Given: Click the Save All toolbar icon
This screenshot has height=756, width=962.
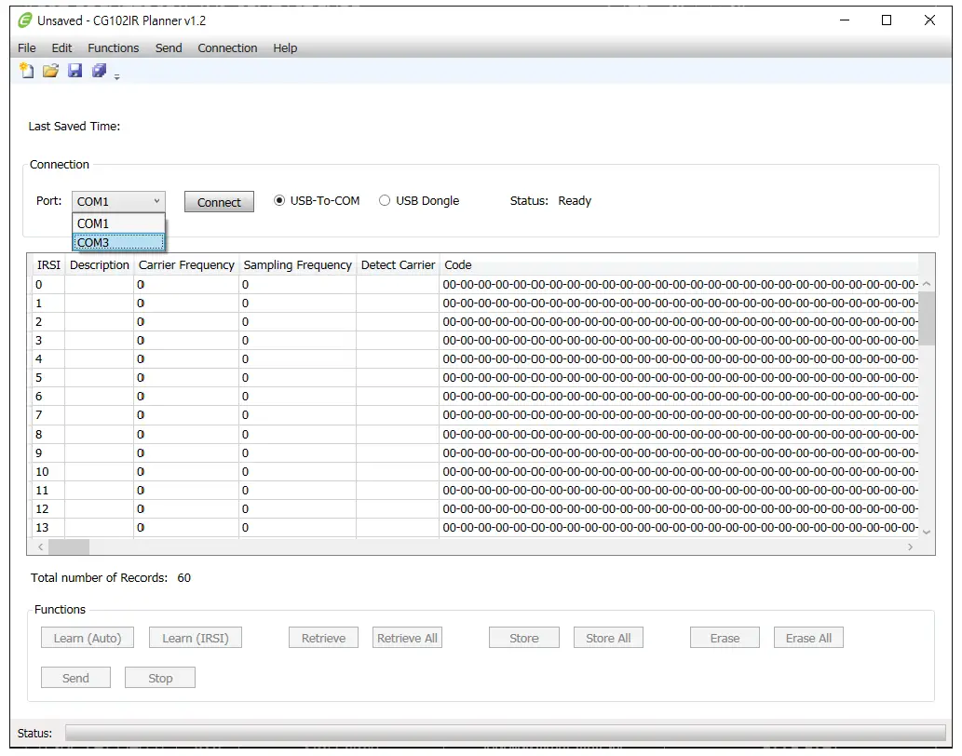Looking at the screenshot, I should [99, 71].
